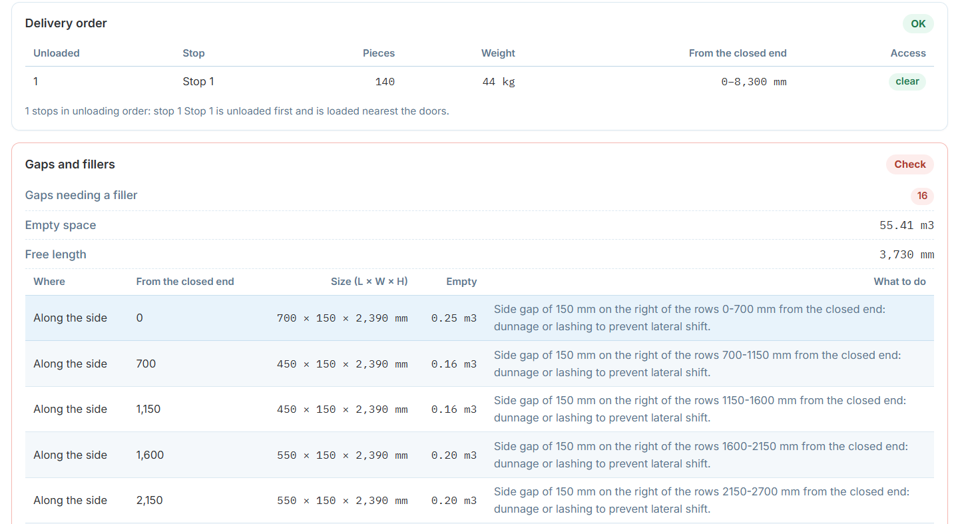Viewport: 960px width, 524px height.
Task: Click the instruction for rows 700-1150 mm
Action: click(697, 364)
